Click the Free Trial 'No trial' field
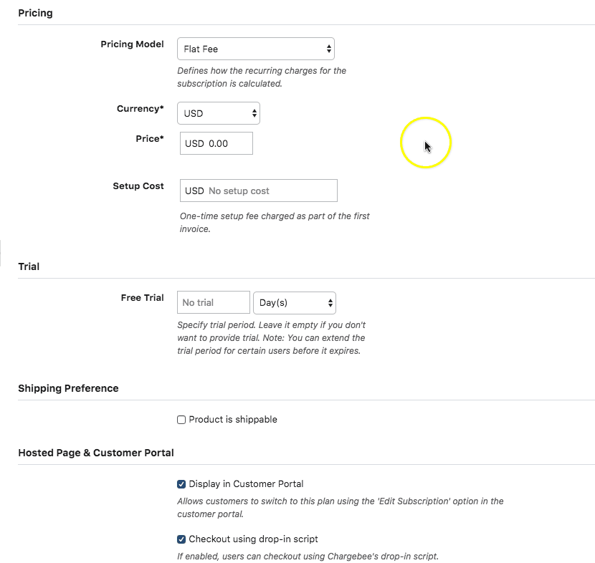 [213, 302]
